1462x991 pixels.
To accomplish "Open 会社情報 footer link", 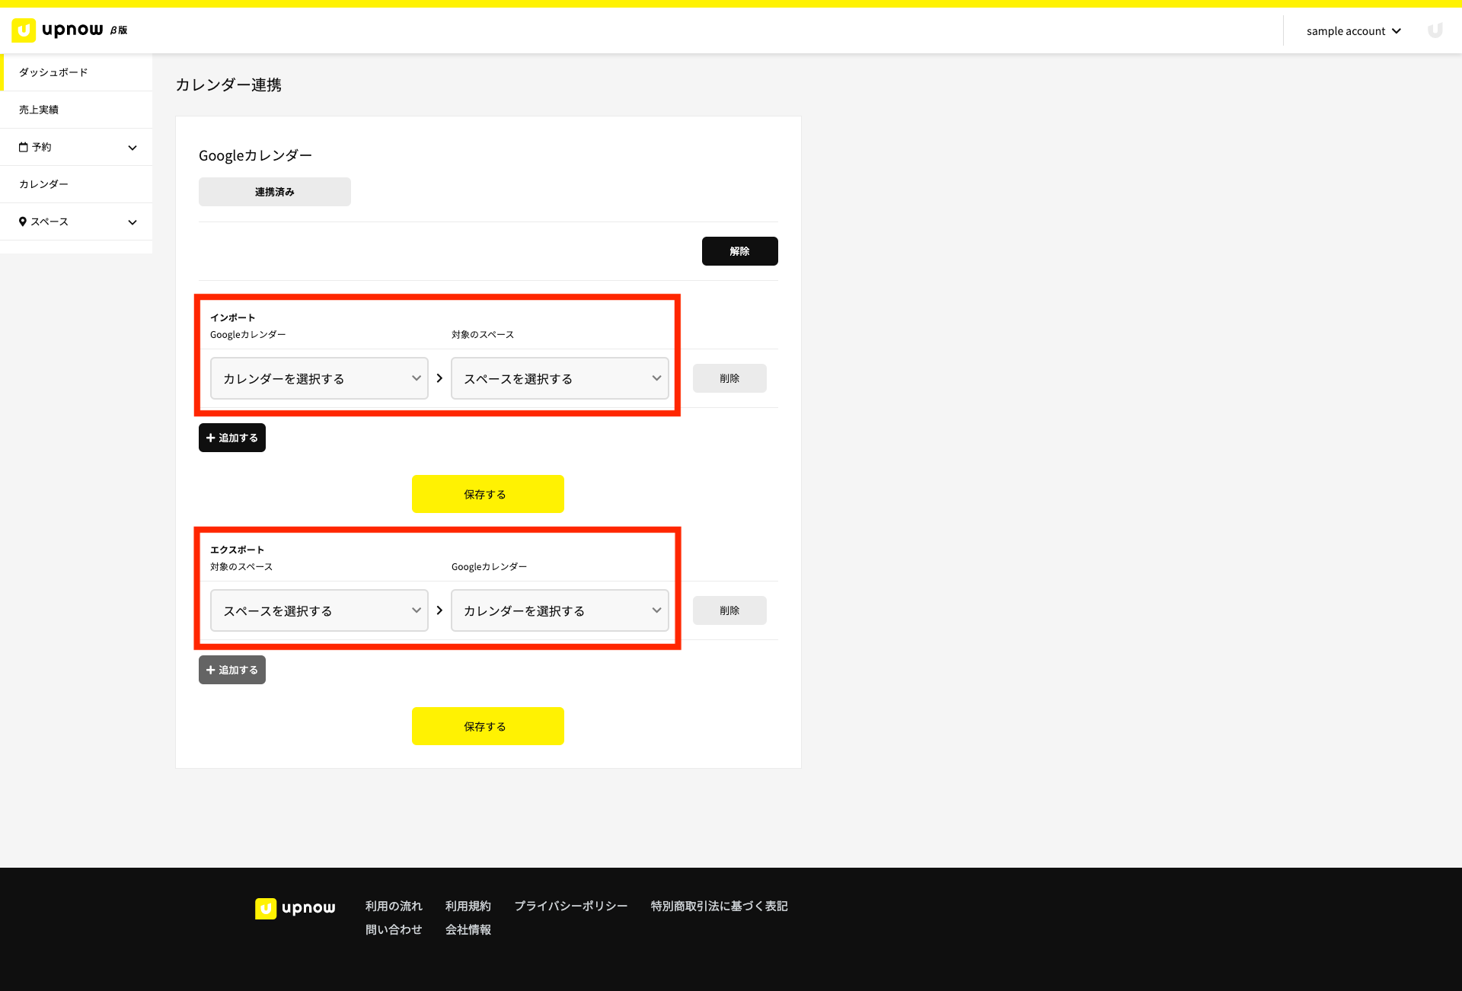I will (468, 929).
